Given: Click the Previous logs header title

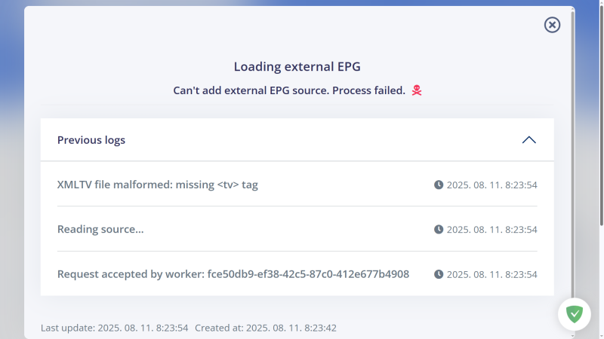Looking at the screenshot, I should [91, 140].
